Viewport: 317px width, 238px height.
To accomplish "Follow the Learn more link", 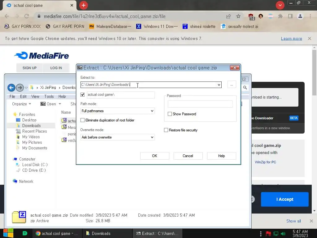I will click(x=292, y=38).
